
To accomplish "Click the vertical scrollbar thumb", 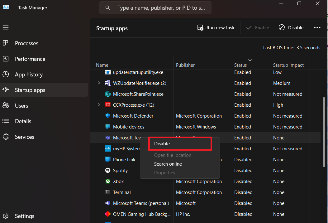I will pos(324,132).
